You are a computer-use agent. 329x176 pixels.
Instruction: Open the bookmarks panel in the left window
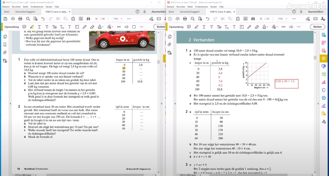pos(5,45)
